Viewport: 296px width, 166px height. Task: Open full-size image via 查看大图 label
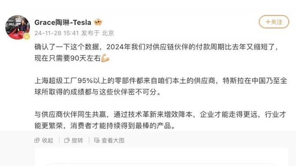(113, 140)
